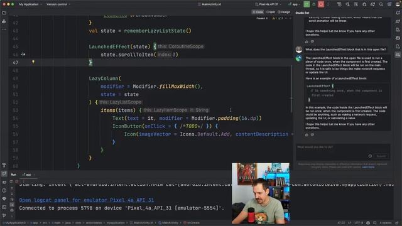The width and height of the screenshot is (402, 226).
Task: Click the MainActivity.kt breadcrumb
Action: click(x=141, y=223)
